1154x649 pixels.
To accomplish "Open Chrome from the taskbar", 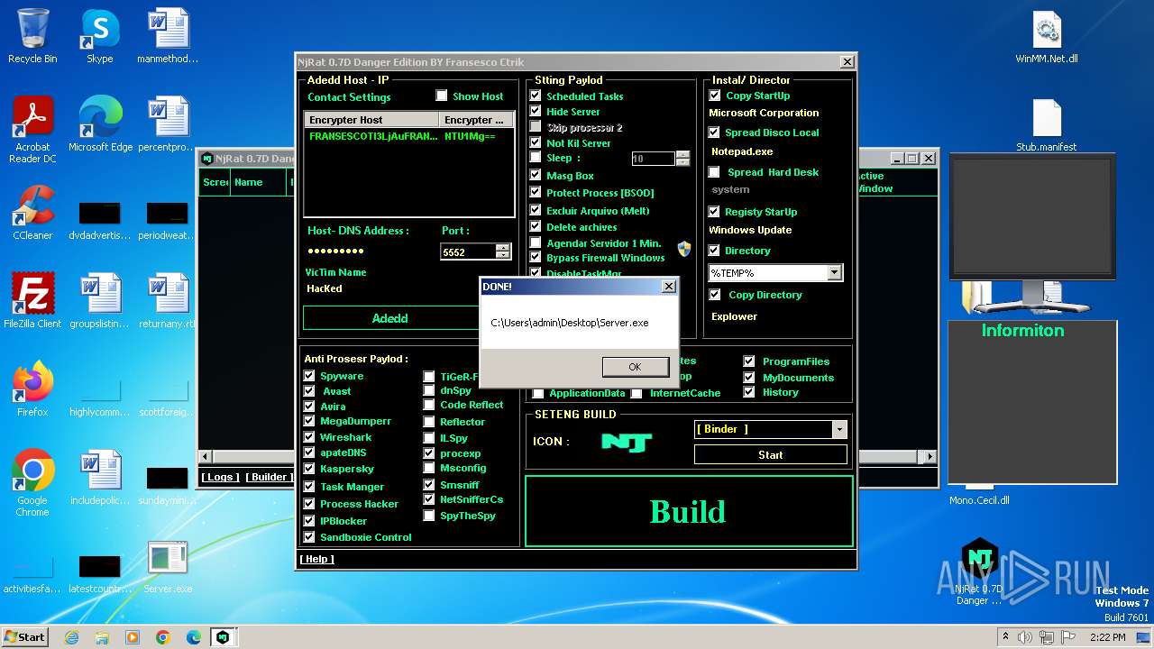I will tap(162, 637).
